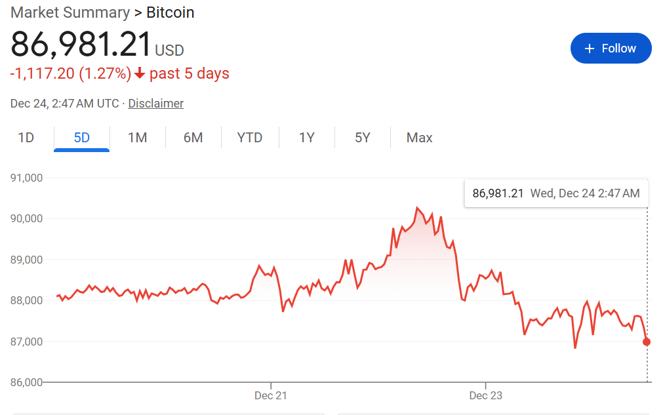Click the Market Summary breadcrumb
The height and width of the screenshot is (415, 665).
[x=70, y=12]
